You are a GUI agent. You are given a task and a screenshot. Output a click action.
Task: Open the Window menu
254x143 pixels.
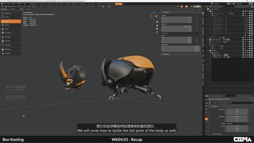tap(19, 4)
